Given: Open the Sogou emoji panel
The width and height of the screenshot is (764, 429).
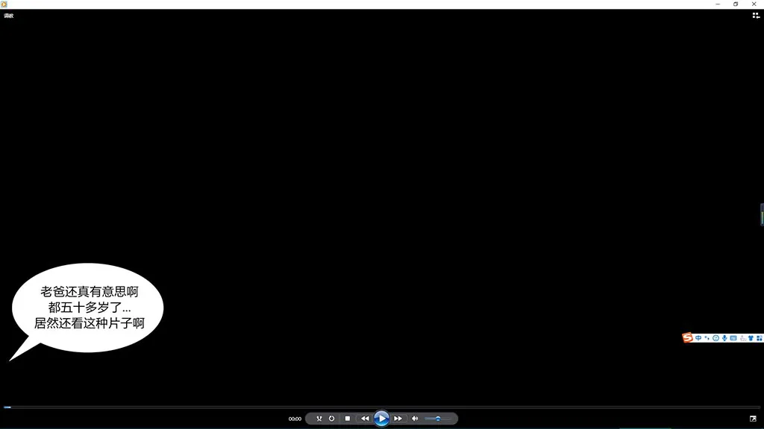Looking at the screenshot, I should tap(716, 338).
